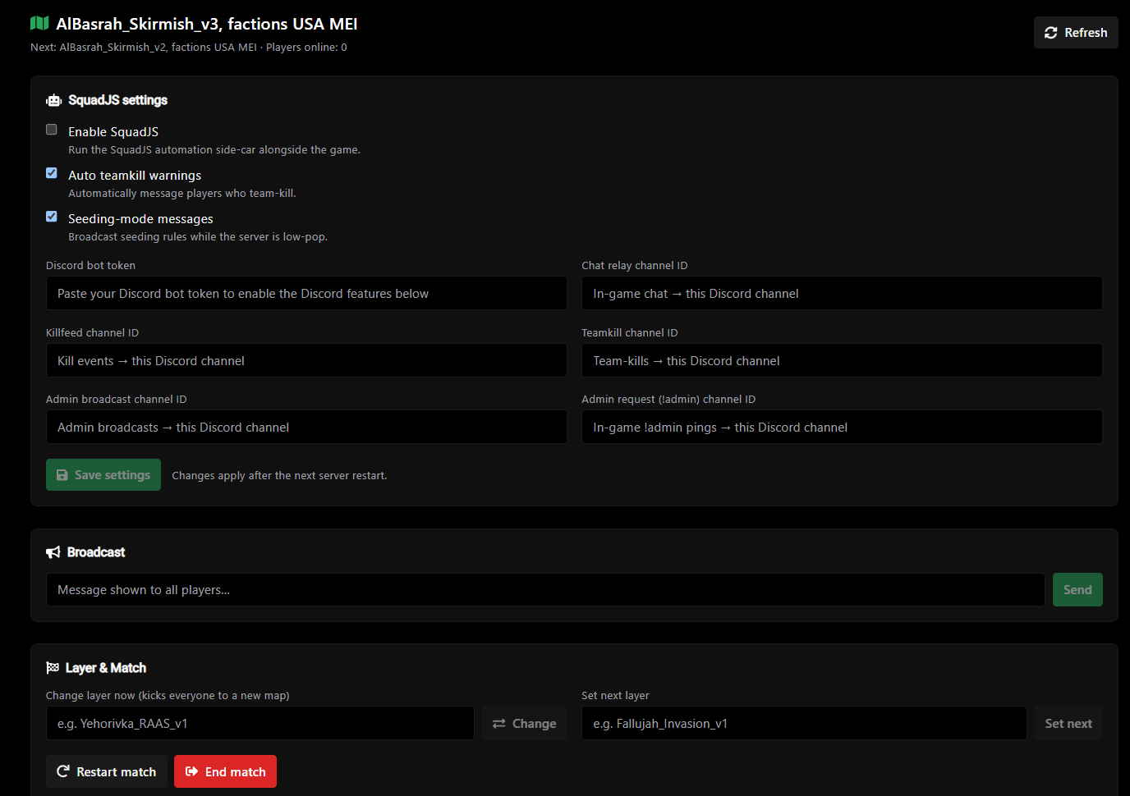
Task: Click the checkered flag icon by Layer & Match
Action: pos(53,668)
